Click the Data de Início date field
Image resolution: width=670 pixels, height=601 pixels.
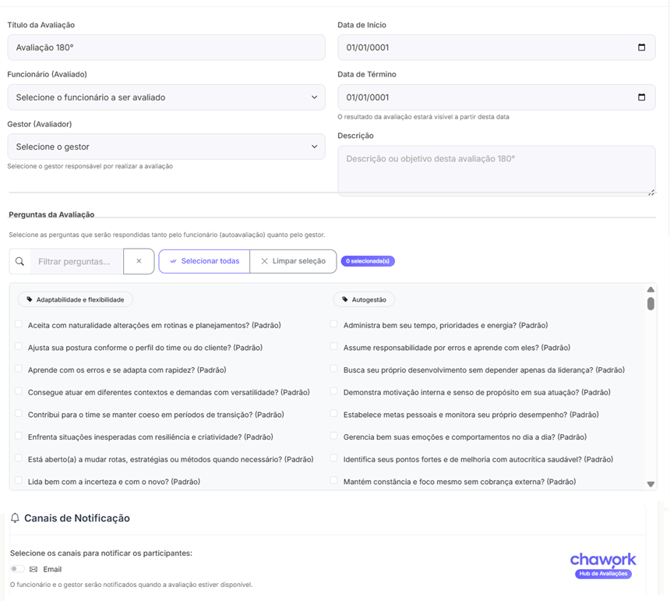point(496,48)
